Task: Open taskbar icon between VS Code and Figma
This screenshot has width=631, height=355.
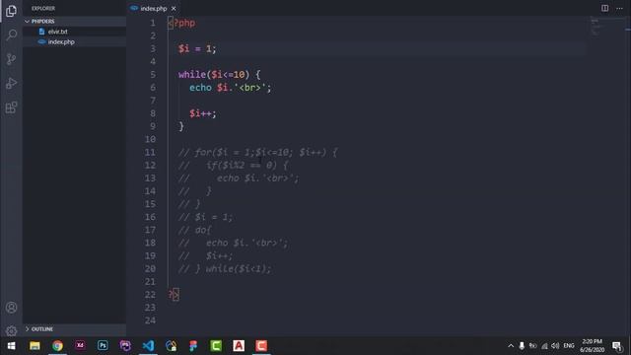Action: tap(171, 346)
